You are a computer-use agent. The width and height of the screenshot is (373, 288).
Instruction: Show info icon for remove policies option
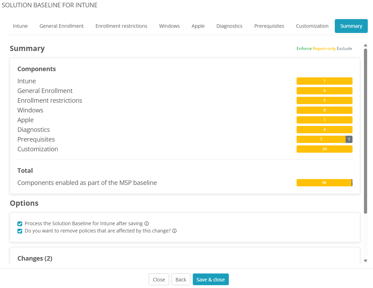pos(174,231)
